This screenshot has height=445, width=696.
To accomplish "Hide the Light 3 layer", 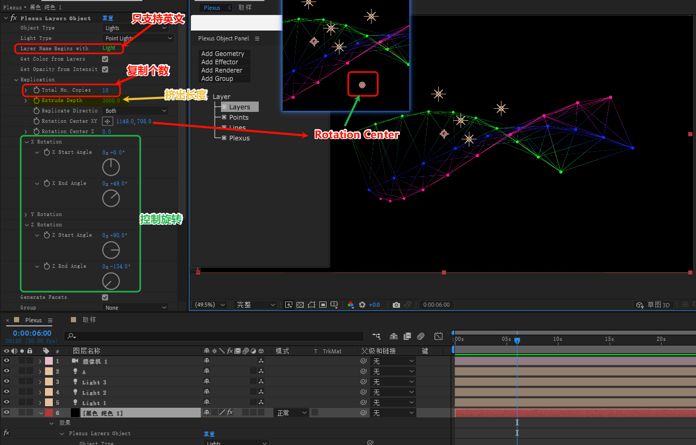I will 7,382.
